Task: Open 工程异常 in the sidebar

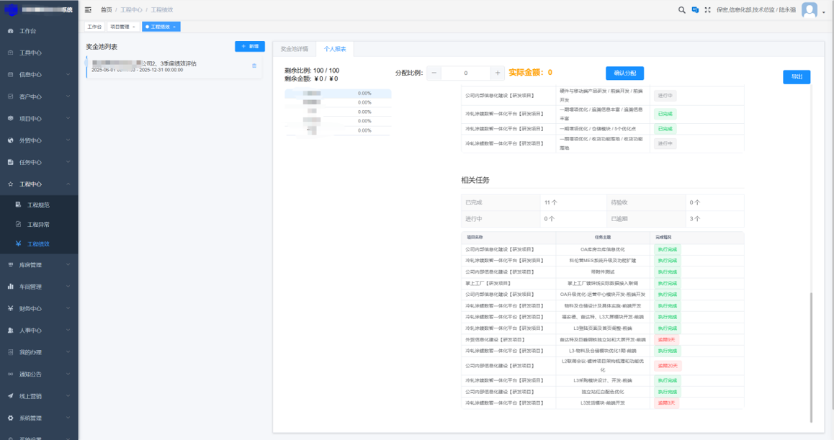Action: click(x=40, y=226)
